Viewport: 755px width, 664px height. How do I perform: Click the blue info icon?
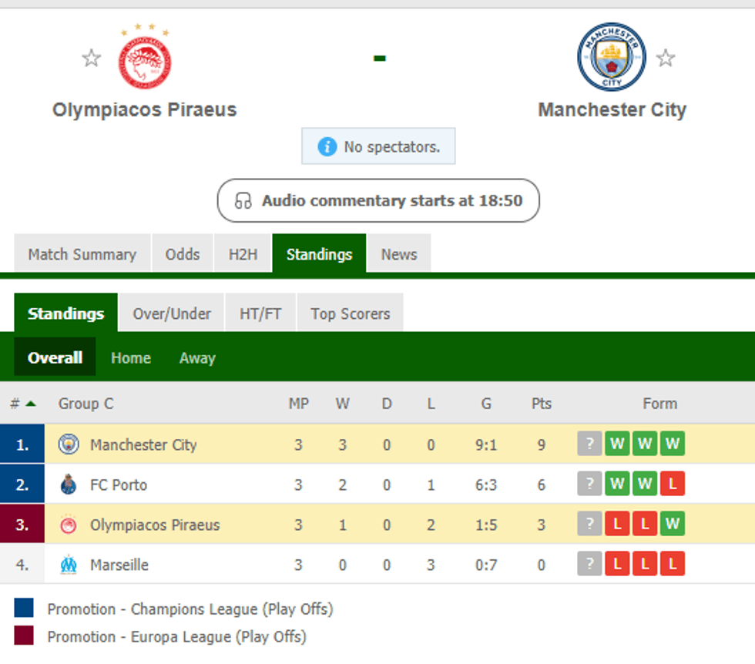point(327,146)
